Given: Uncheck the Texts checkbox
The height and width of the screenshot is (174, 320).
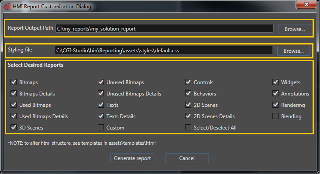Looking at the screenshot, I should pyautogui.click(x=101, y=105).
